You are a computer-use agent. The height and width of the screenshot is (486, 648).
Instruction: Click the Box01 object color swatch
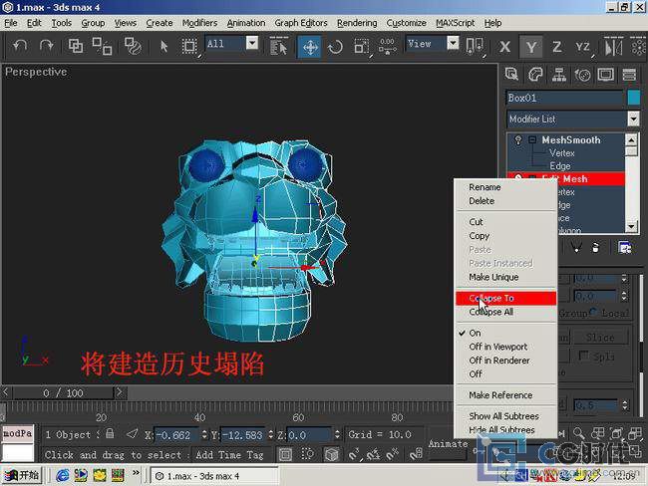pos(633,98)
